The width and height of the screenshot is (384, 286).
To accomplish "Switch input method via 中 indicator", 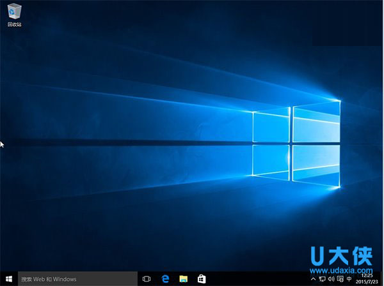I will [x=349, y=279].
